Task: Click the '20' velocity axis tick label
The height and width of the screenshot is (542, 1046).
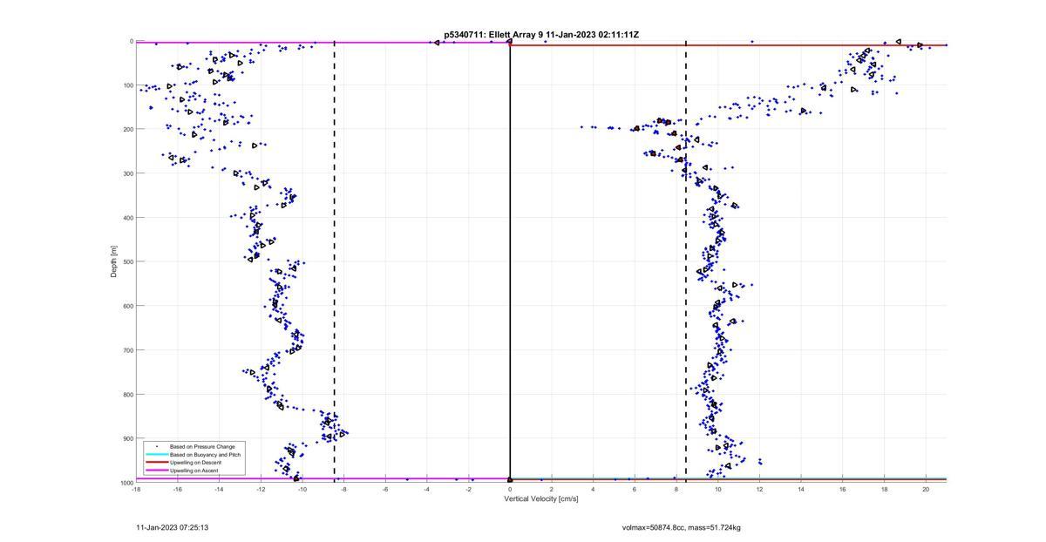Action: coord(926,490)
